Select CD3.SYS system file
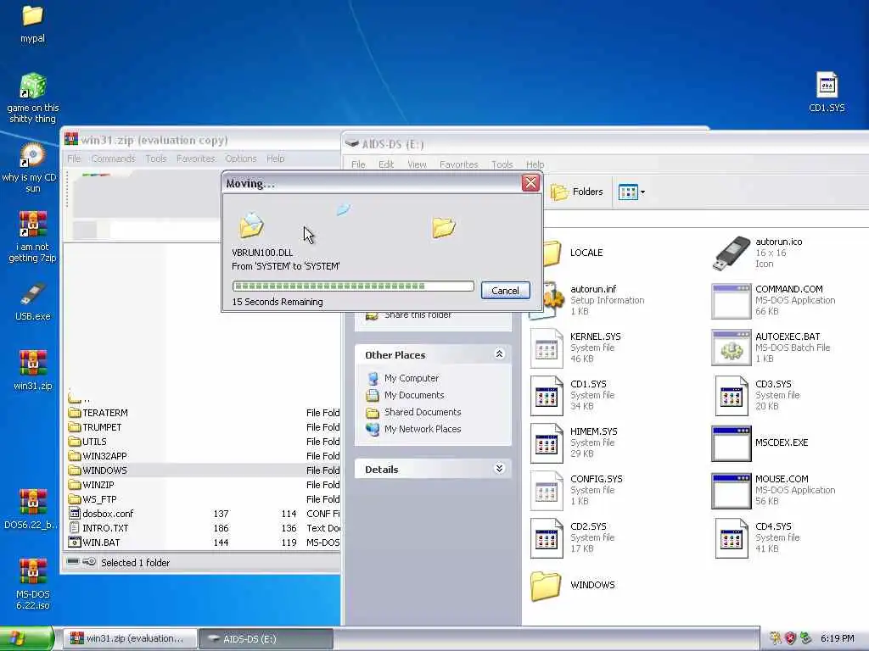Viewport: 869px width, 651px height. tap(757, 395)
